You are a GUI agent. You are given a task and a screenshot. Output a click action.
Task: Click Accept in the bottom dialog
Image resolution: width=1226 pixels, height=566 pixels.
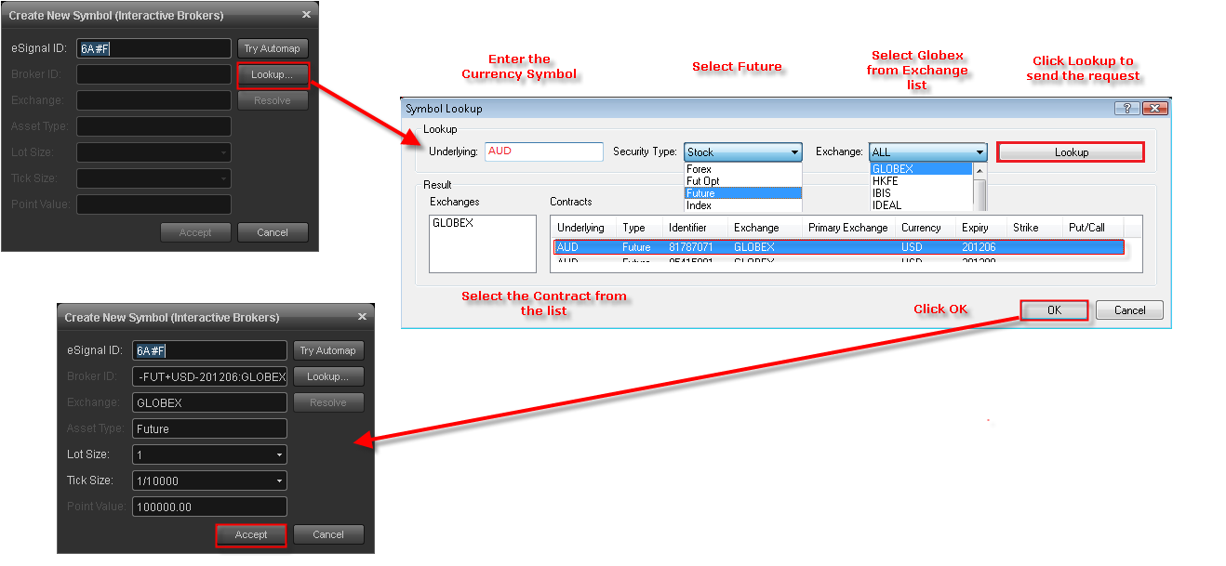point(251,534)
